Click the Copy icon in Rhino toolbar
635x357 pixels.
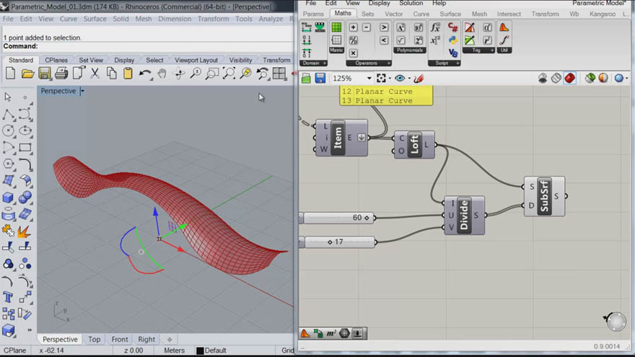111,74
